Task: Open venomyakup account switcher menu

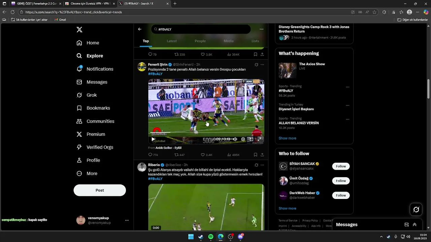Action: (127, 220)
